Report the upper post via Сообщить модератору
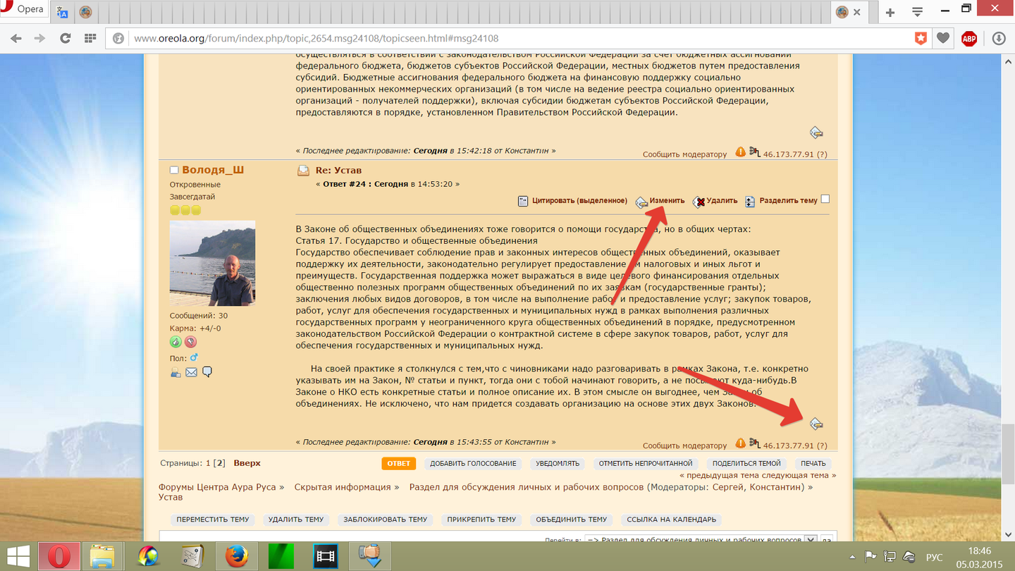 tap(684, 154)
